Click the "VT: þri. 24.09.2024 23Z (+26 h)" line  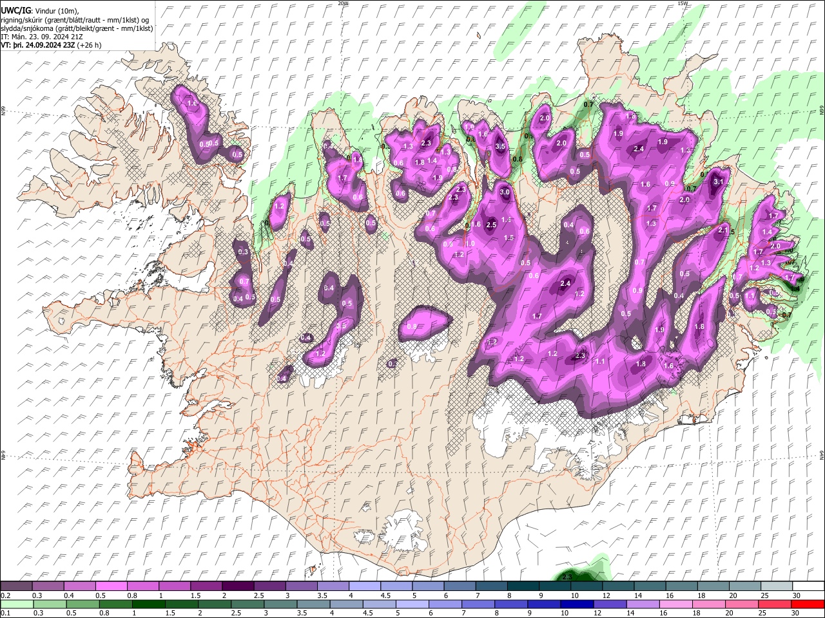click(x=52, y=45)
